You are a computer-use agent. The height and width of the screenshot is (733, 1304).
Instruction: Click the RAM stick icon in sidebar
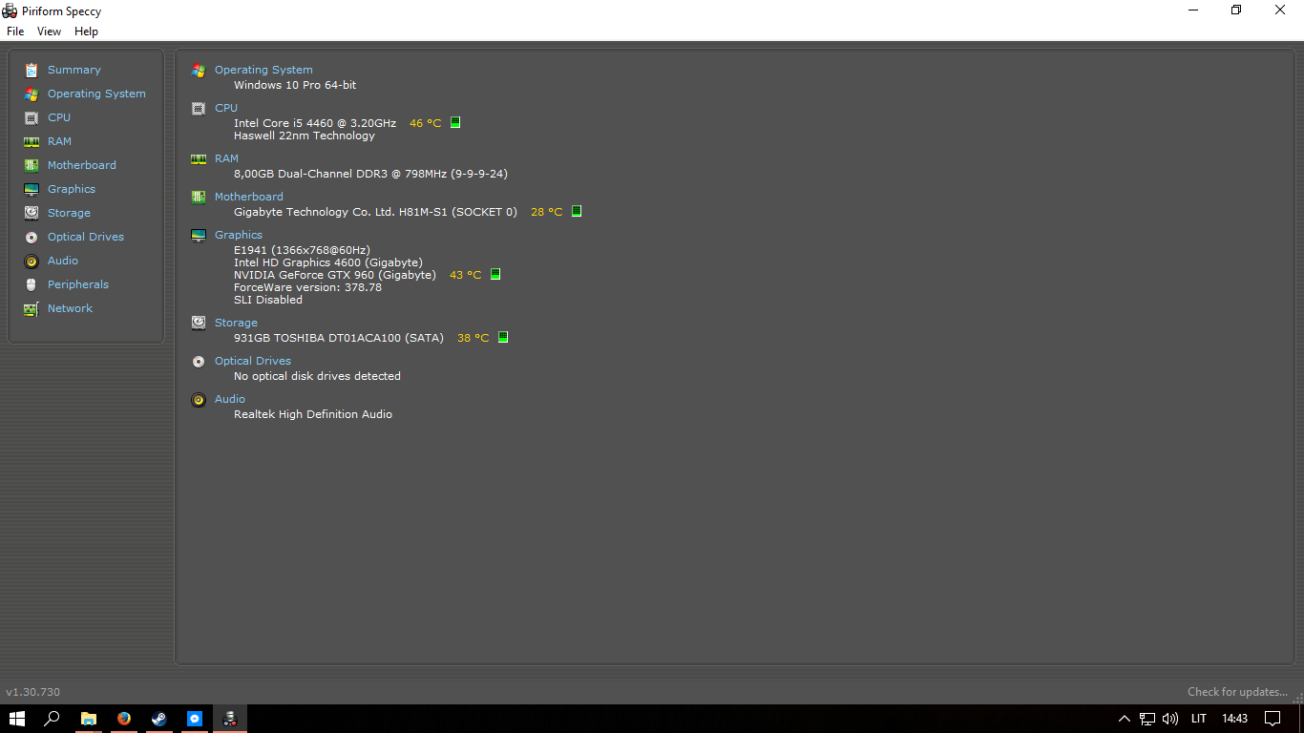[32, 141]
